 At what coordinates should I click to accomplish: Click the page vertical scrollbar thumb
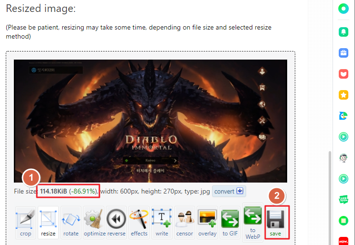tap(330, 198)
